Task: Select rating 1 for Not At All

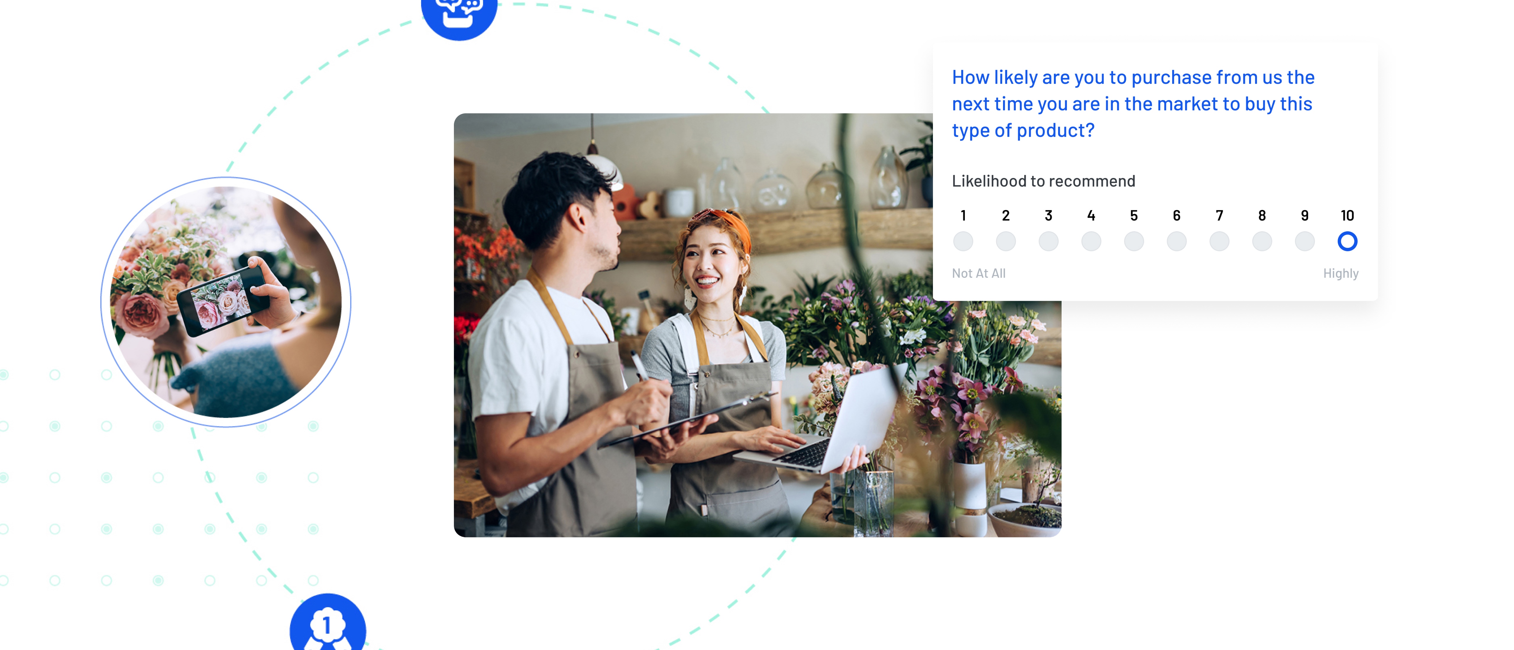Action: pyautogui.click(x=963, y=241)
